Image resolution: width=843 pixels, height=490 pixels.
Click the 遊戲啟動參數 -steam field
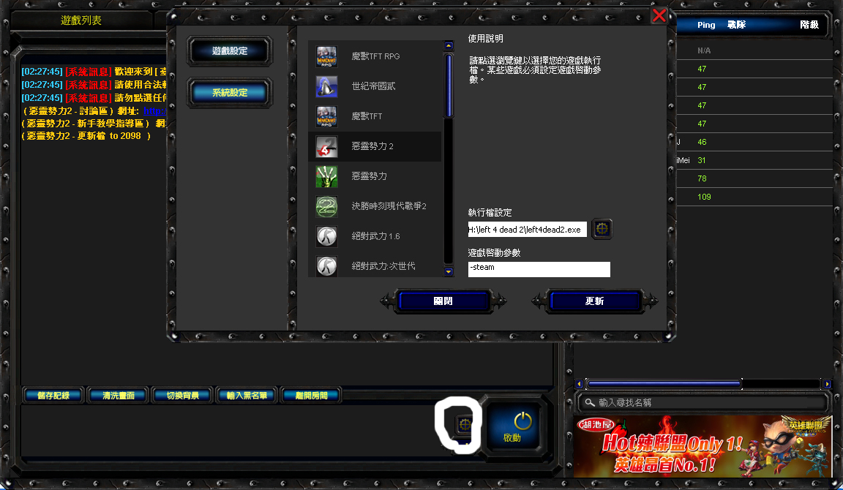click(x=539, y=269)
